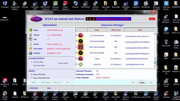
Task: Open Etisalat USB Modem desktop icon
Action: point(15,5)
